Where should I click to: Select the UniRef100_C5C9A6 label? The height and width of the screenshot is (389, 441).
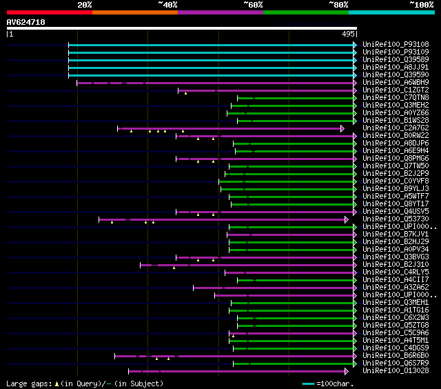tap(396, 333)
